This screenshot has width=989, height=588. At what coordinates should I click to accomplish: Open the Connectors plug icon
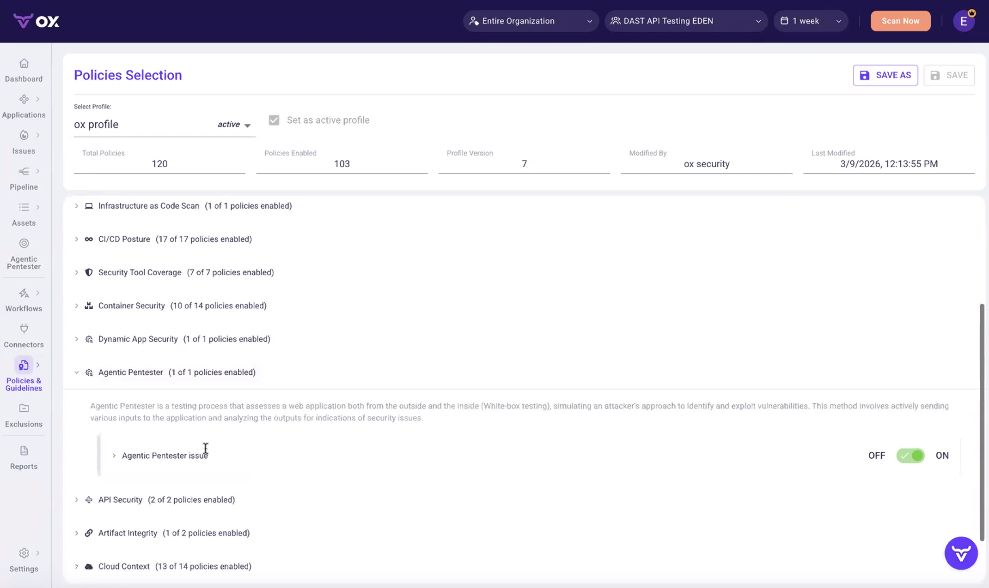pyautogui.click(x=24, y=329)
